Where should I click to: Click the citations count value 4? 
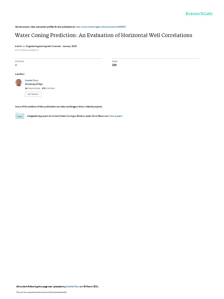(x=16, y=65)
